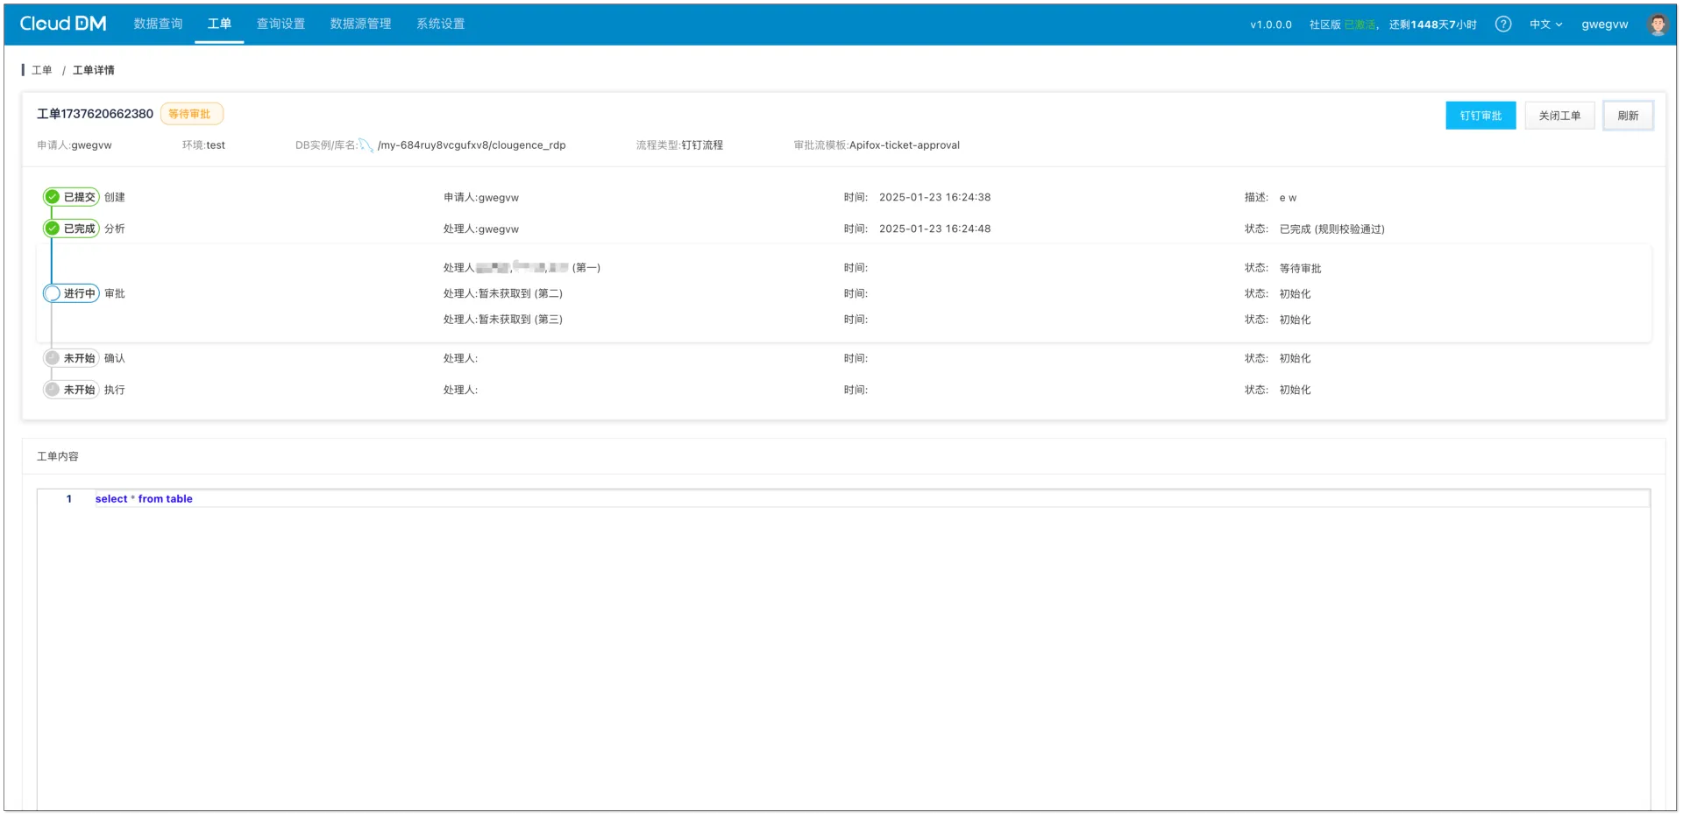Click the 执行 step label
The image size is (1683, 817).
115,390
